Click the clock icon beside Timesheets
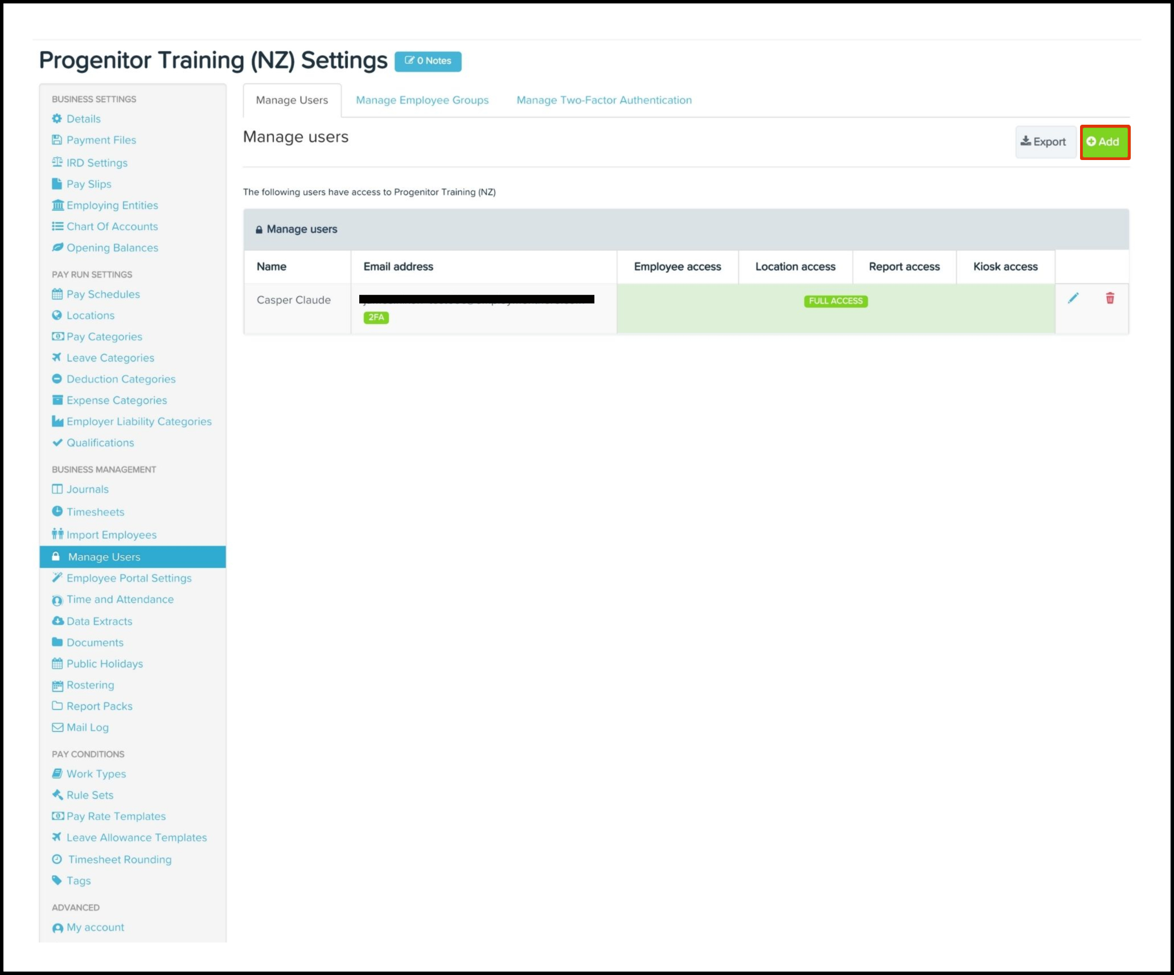 [57, 511]
